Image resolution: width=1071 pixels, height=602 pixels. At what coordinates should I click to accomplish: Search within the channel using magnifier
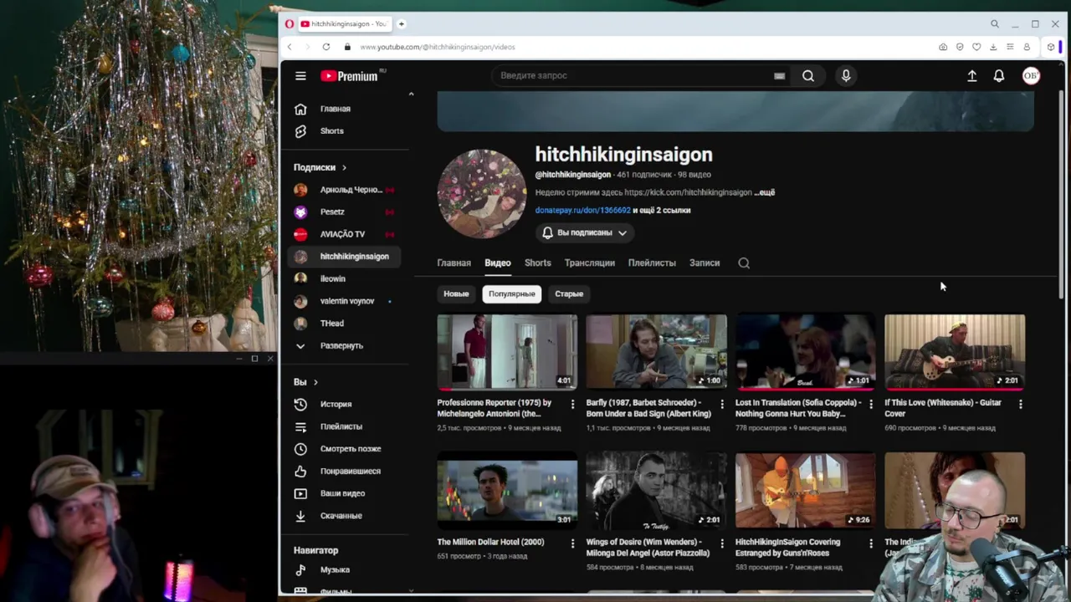point(744,263)
